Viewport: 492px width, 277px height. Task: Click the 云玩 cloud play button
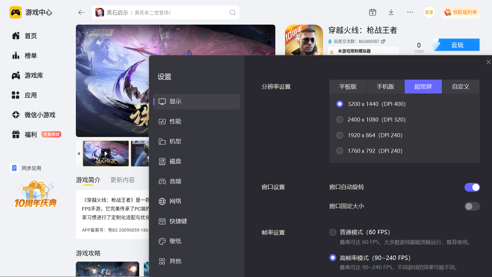point(457,45)
